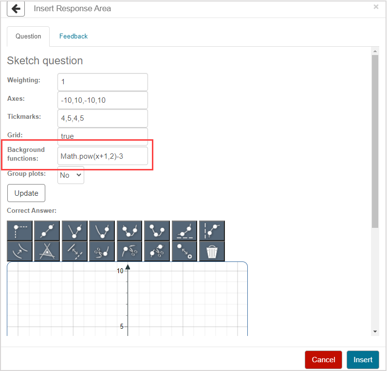
Task: Click the Background functions input field
Action: (x=102, y=156)
